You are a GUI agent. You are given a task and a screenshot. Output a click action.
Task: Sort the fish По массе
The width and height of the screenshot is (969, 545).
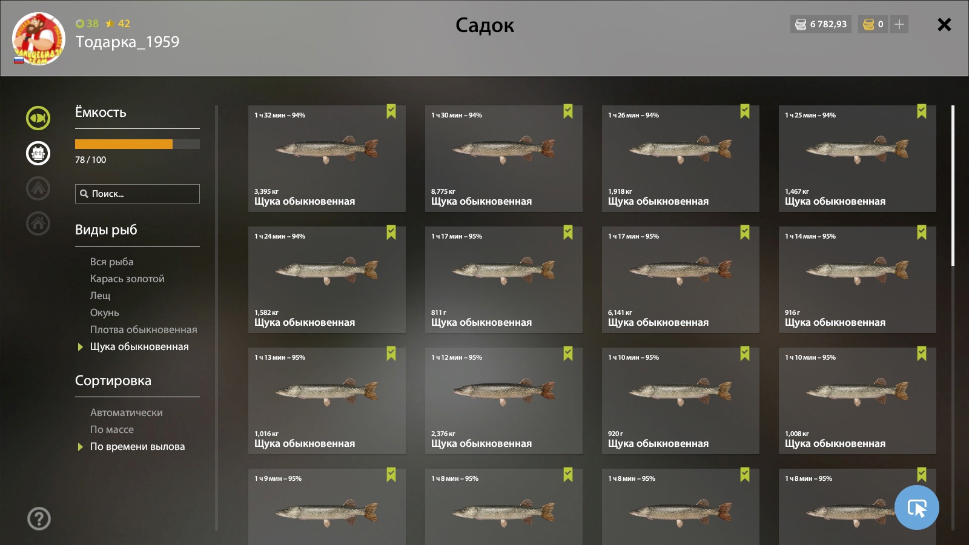coord(112,429)
